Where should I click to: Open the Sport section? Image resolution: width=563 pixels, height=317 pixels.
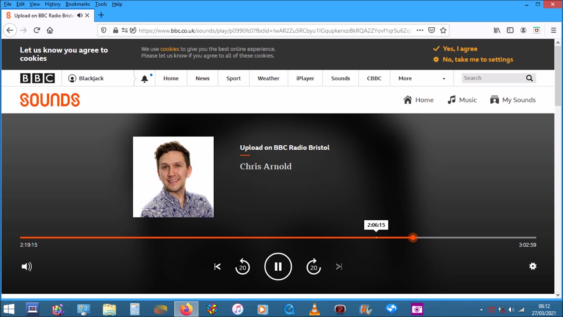coord(234,78)
